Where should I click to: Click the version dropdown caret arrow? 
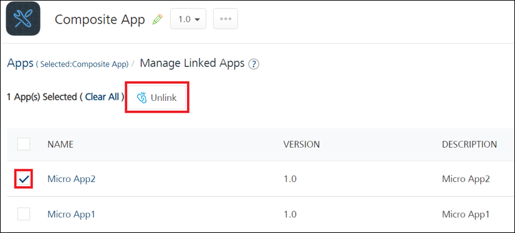click(x=198, y=20)
